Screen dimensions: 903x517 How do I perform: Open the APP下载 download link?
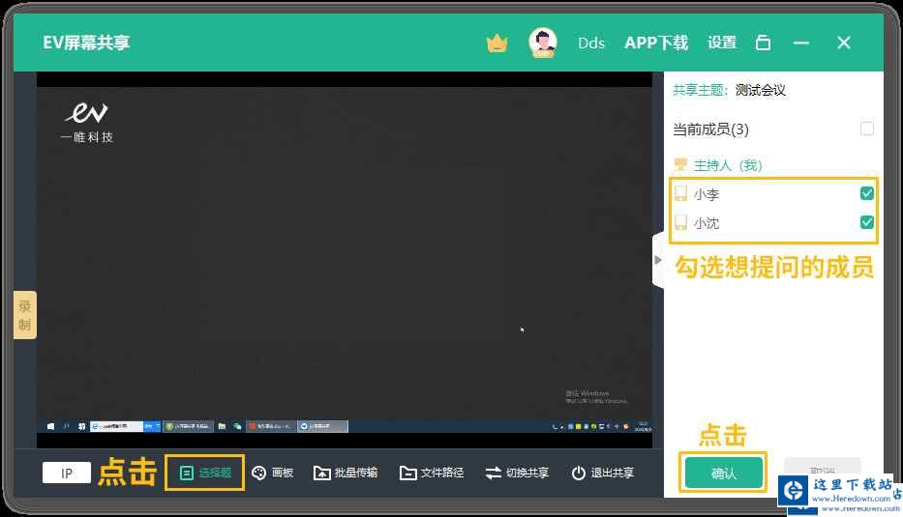656,43
